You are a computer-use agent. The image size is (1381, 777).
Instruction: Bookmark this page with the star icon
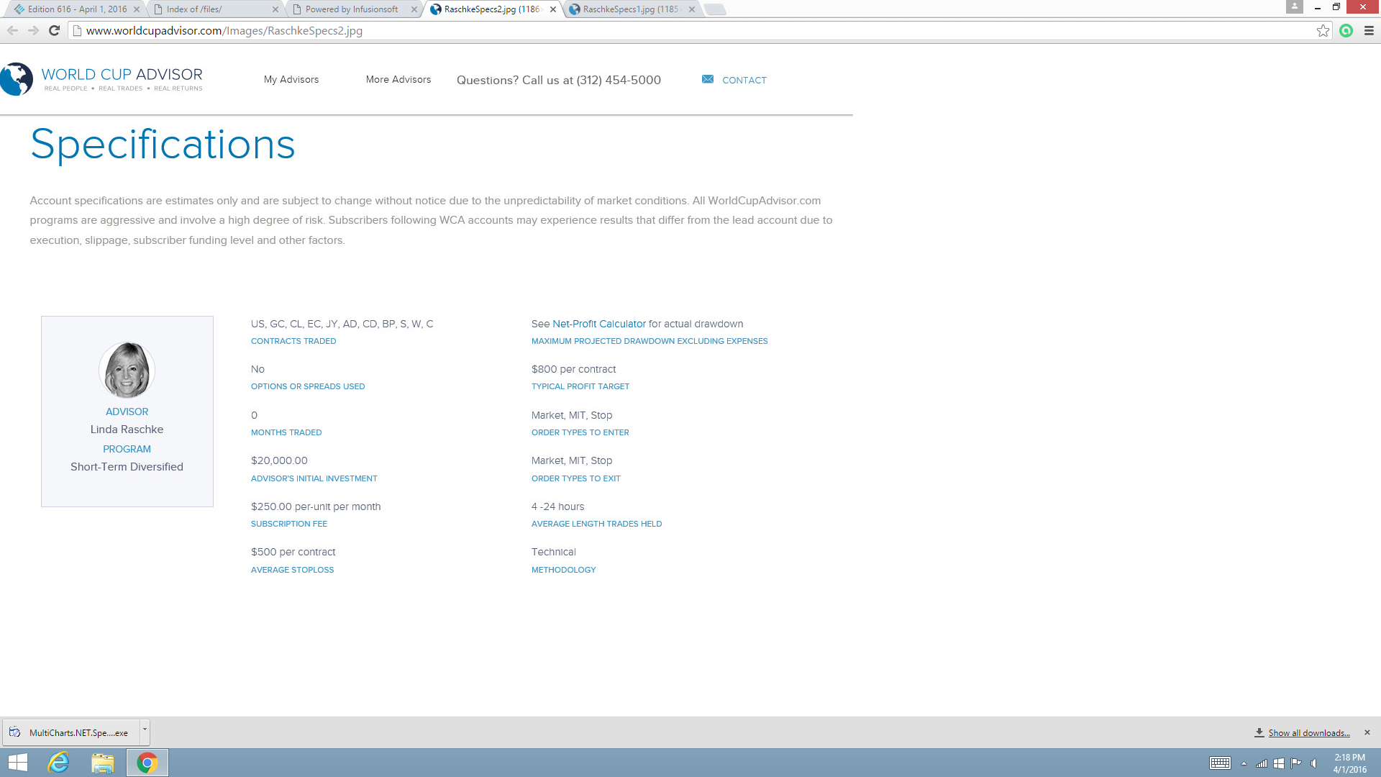[1323, 30]
